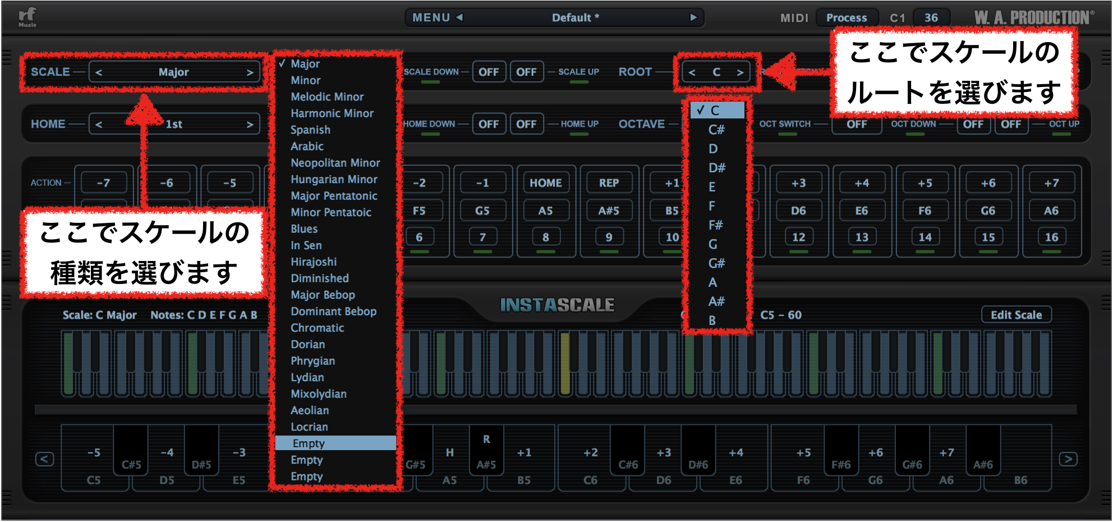
Task: Click previous root note arrow beside C
Action: (x=692, y=72)
